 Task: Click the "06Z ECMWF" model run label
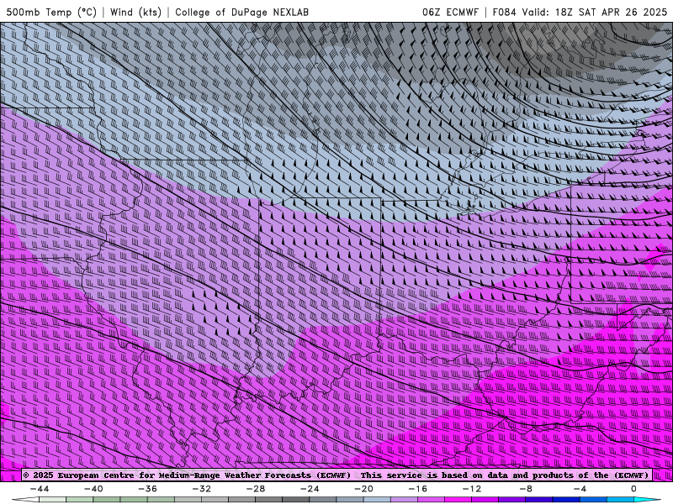click(x=450, y=12)
